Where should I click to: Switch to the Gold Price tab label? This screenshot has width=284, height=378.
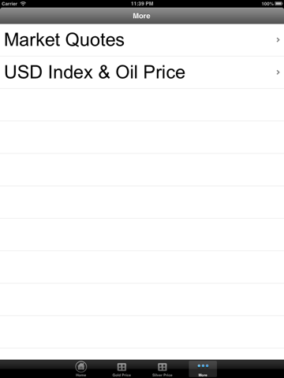pyautogui.click(x=121, y=375)
